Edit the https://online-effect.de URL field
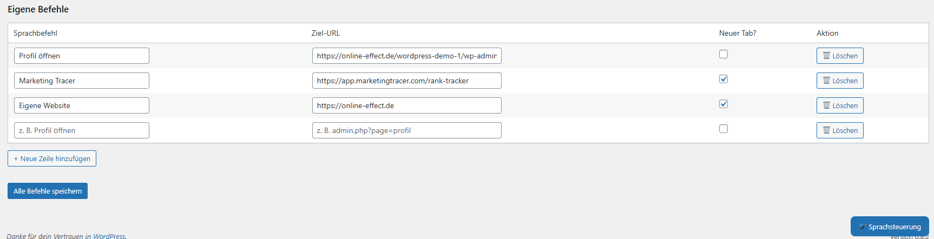Viewport: 934px width, 239px height. [x=406, y=105]
